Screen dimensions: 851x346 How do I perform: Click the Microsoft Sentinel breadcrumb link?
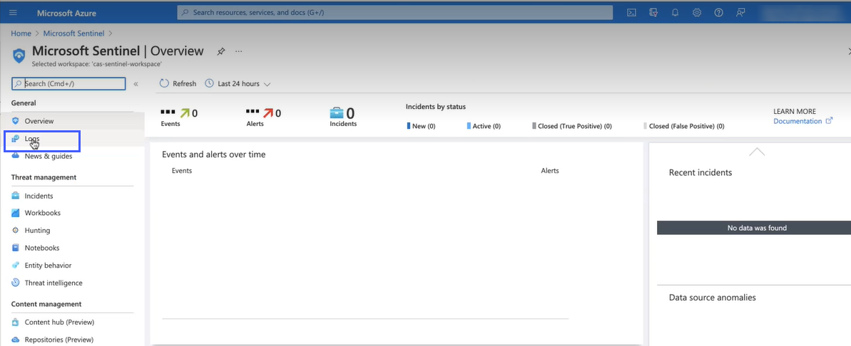[x=73, y=33]
